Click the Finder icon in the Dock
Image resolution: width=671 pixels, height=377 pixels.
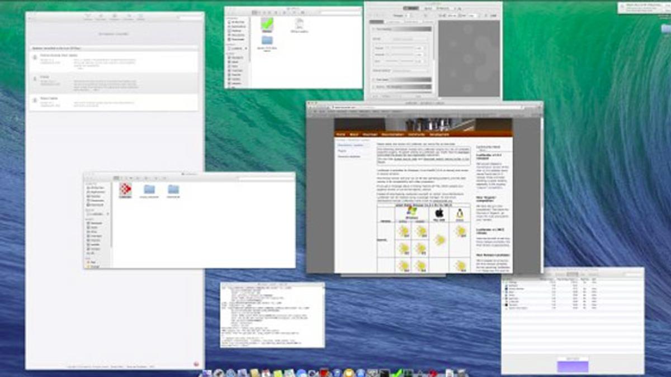click(207, 373)
